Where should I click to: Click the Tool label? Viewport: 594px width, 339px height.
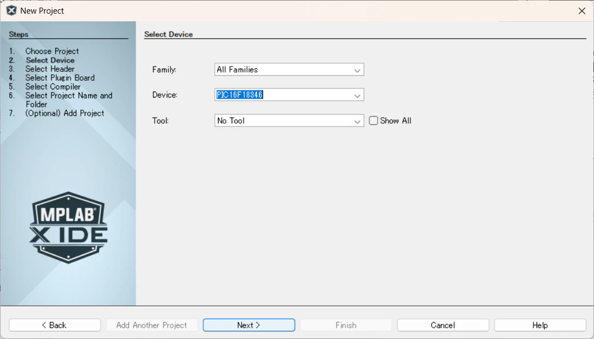click(x=160, y=120)
